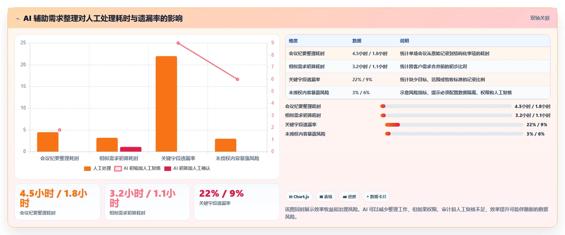Click the 4.5小时 / 1.8小时 table cell
This screenshot has height=235, width=565.
(x=370, y=54)
